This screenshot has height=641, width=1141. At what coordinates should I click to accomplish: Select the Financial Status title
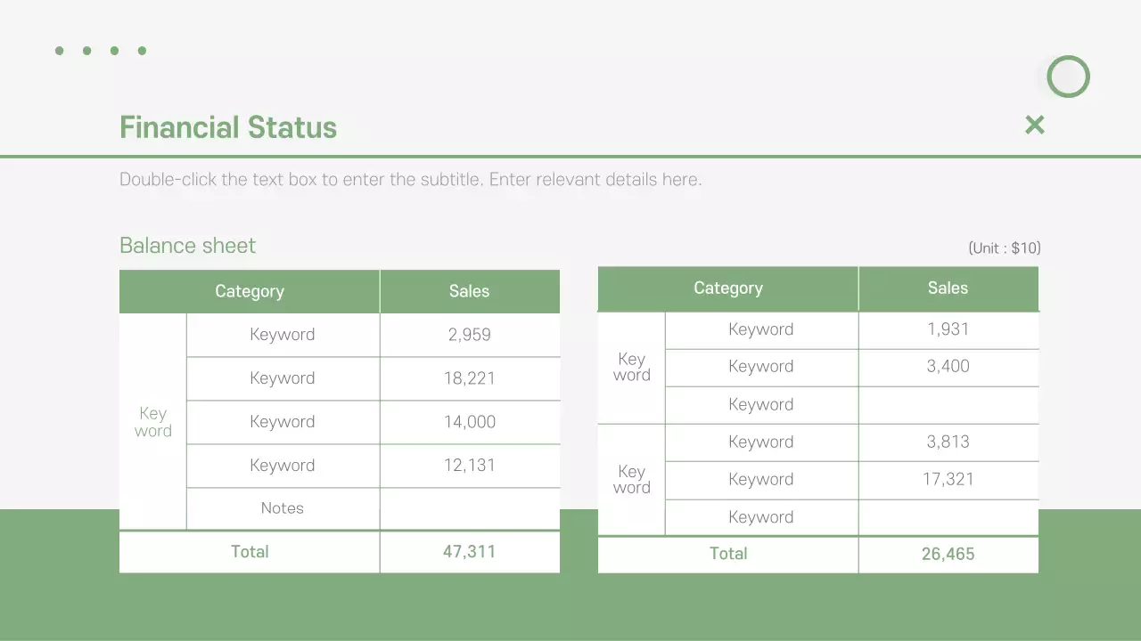pos(228,128)
